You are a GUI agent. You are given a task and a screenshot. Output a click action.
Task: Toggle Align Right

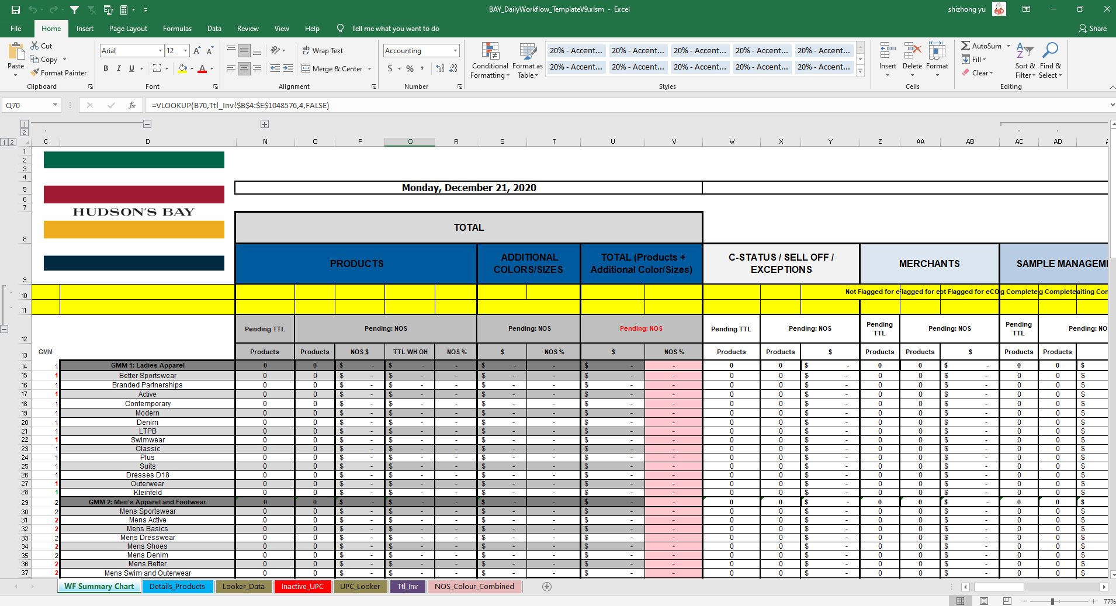(257, 68)
